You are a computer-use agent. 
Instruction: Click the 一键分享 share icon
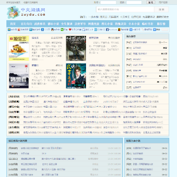(135, 29)
